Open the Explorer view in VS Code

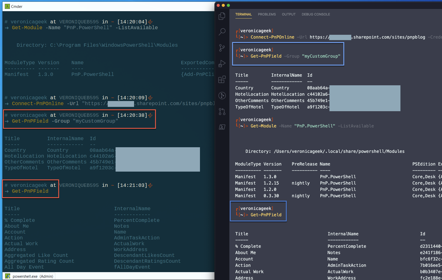point(222,16)
